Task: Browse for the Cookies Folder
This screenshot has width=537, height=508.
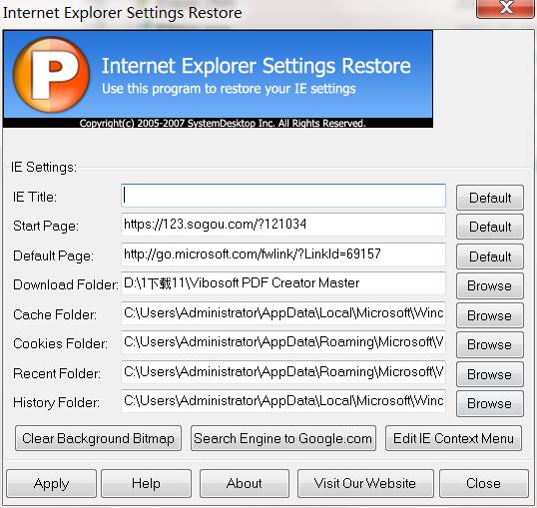Action: tap(490, 345)
